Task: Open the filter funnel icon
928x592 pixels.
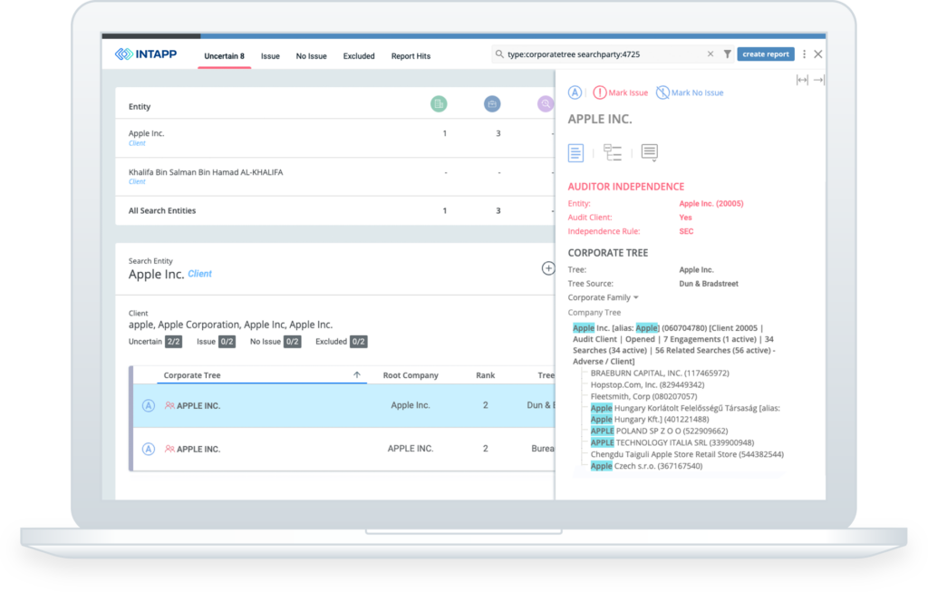Action: pos(728,53)
